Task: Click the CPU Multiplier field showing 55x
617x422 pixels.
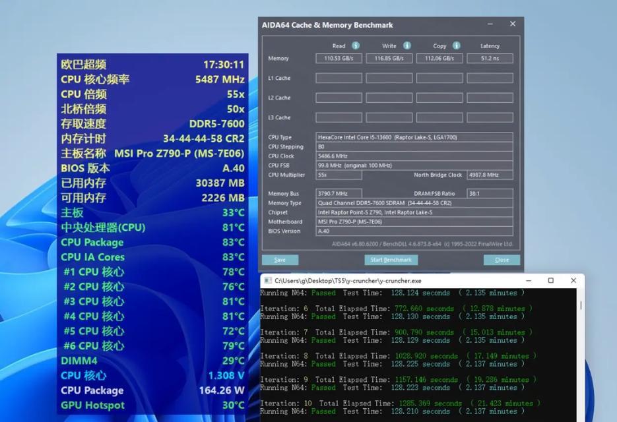Action: point(339,175)
